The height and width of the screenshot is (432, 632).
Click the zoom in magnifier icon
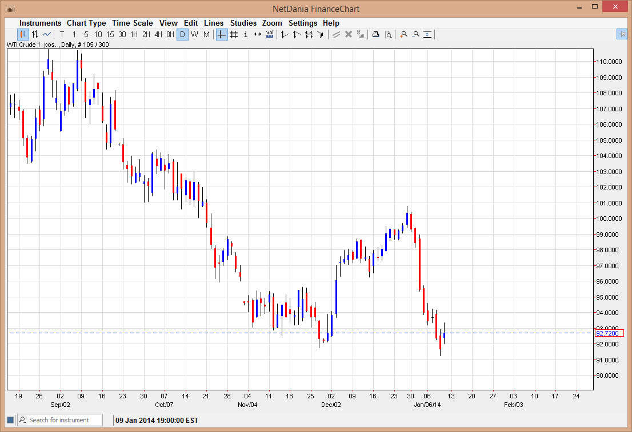(403, 34)
